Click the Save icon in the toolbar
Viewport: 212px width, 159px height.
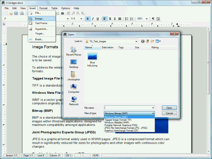pos(16,13)
